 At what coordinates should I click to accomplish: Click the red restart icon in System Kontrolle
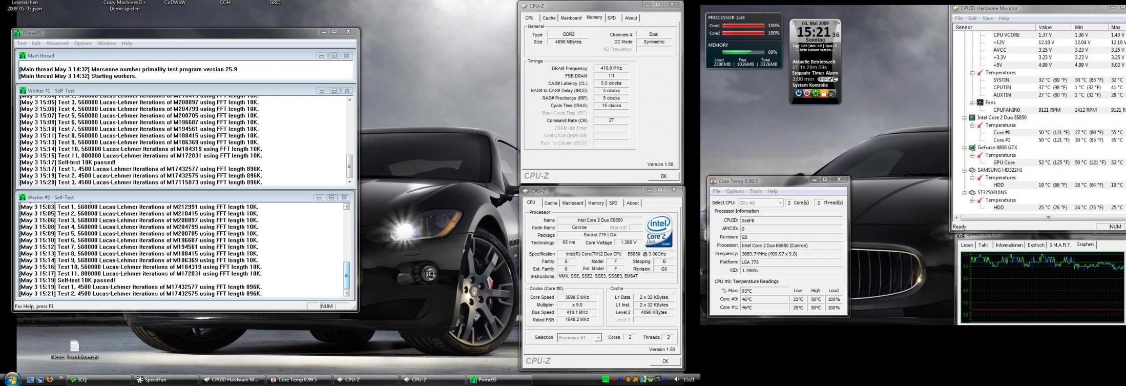[x=807, y=93]
